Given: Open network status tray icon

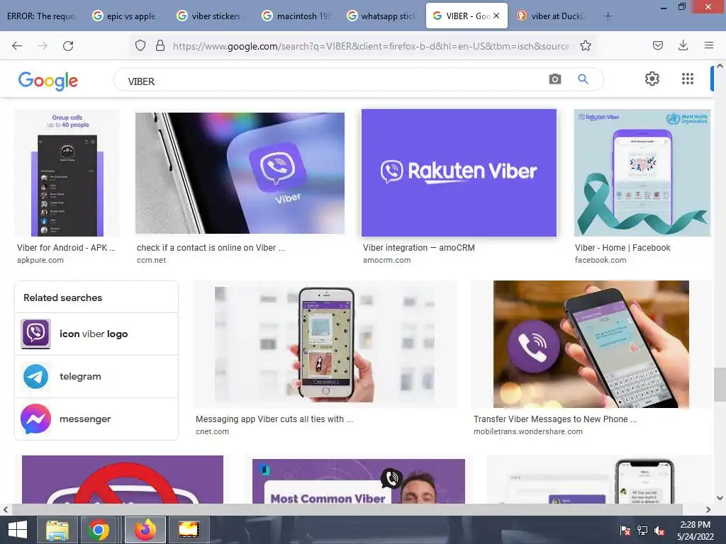Looking at the screenshot, I should 642,531.
